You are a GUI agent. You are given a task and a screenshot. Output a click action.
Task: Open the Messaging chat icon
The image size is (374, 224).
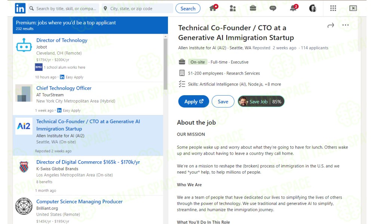273,8
